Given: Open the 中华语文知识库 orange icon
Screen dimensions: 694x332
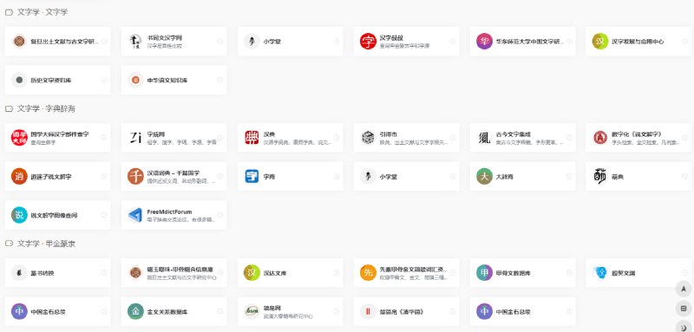Looking at the screenshot, I should 135,80.
